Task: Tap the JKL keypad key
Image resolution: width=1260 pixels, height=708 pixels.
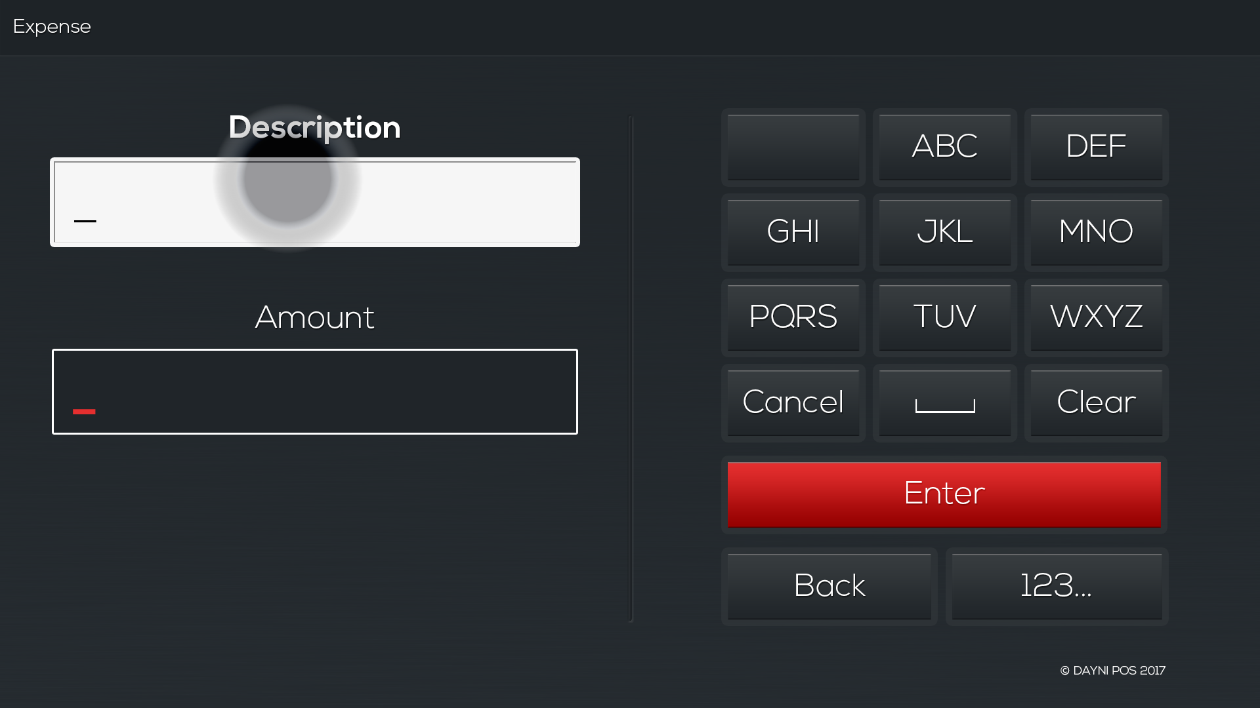Action: point(944,232)
